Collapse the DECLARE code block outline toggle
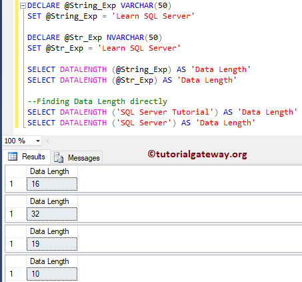Viewport: 302px width, 282px height. (23, 6)
